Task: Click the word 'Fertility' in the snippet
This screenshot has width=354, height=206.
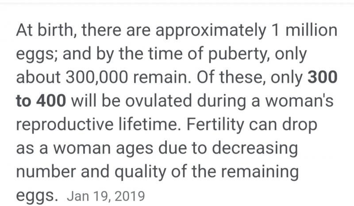Action: coord(215,125)
